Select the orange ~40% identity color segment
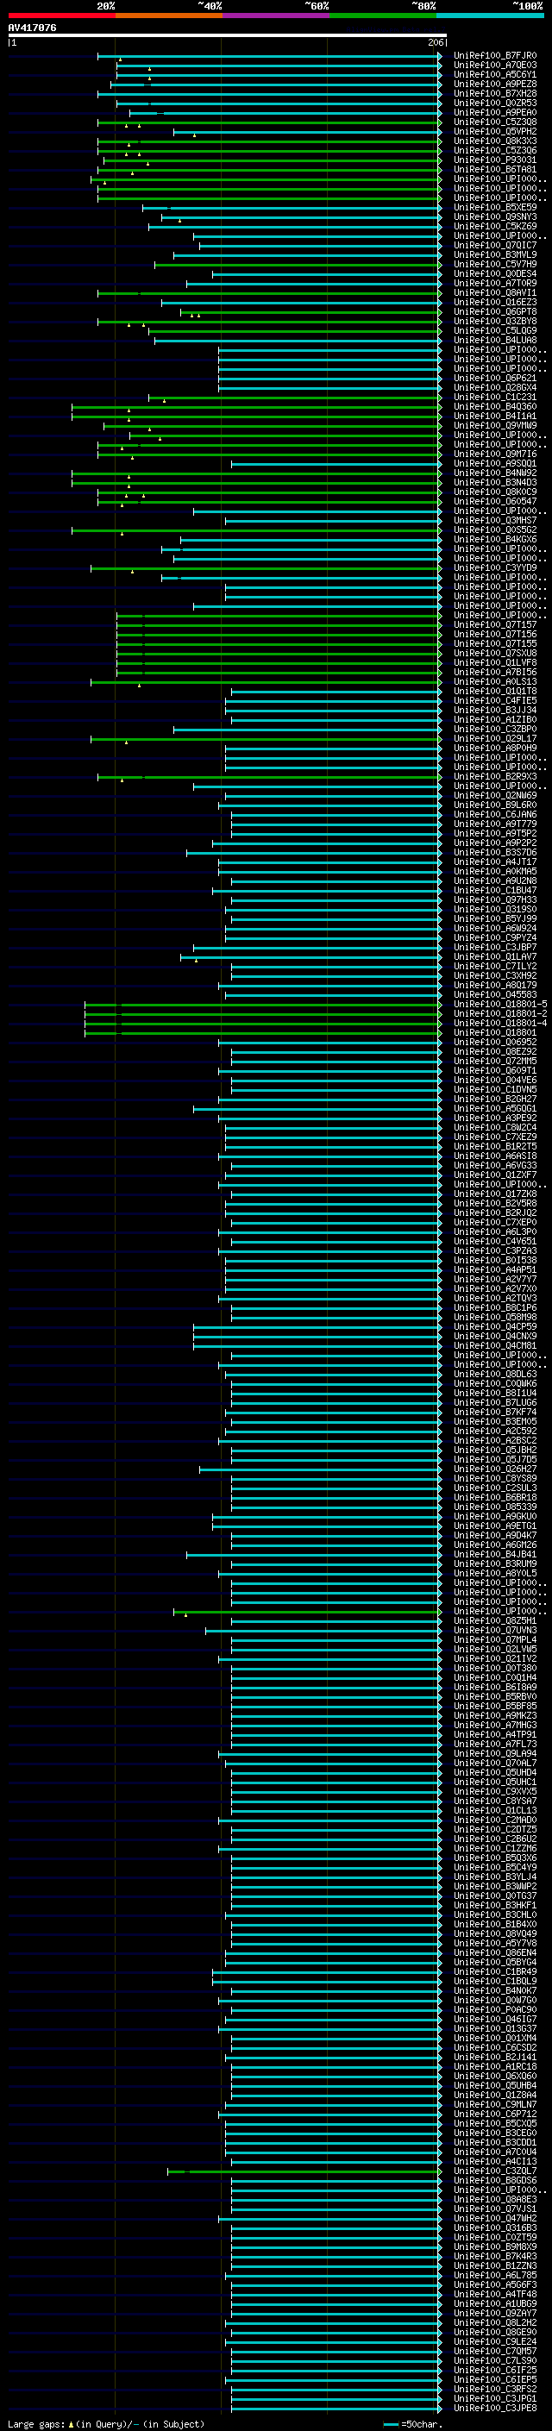Viewport: 552px width, 2431px height. 168,16
